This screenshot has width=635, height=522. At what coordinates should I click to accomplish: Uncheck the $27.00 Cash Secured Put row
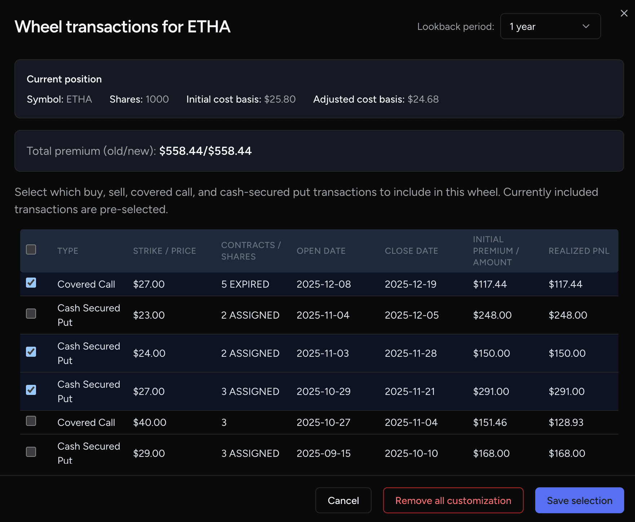tap(31, 390)
